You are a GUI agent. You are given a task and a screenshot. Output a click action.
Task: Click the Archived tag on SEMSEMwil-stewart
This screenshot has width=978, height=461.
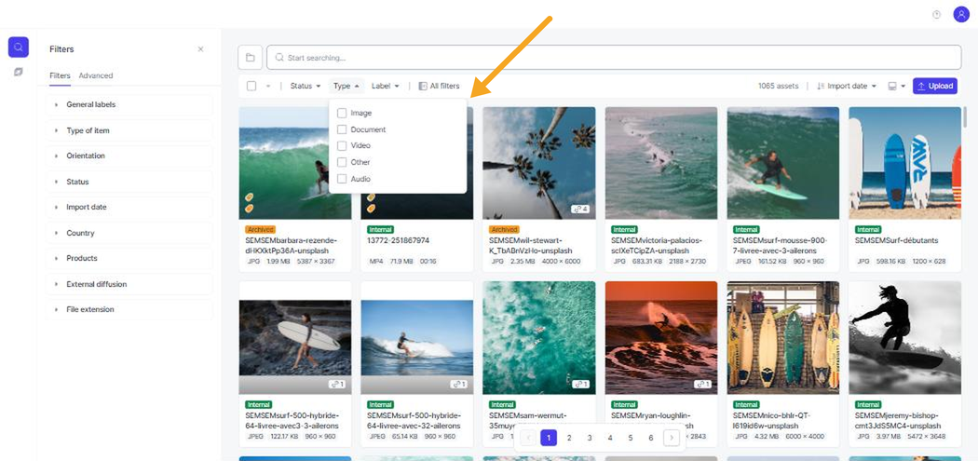(x=504, y=229)
